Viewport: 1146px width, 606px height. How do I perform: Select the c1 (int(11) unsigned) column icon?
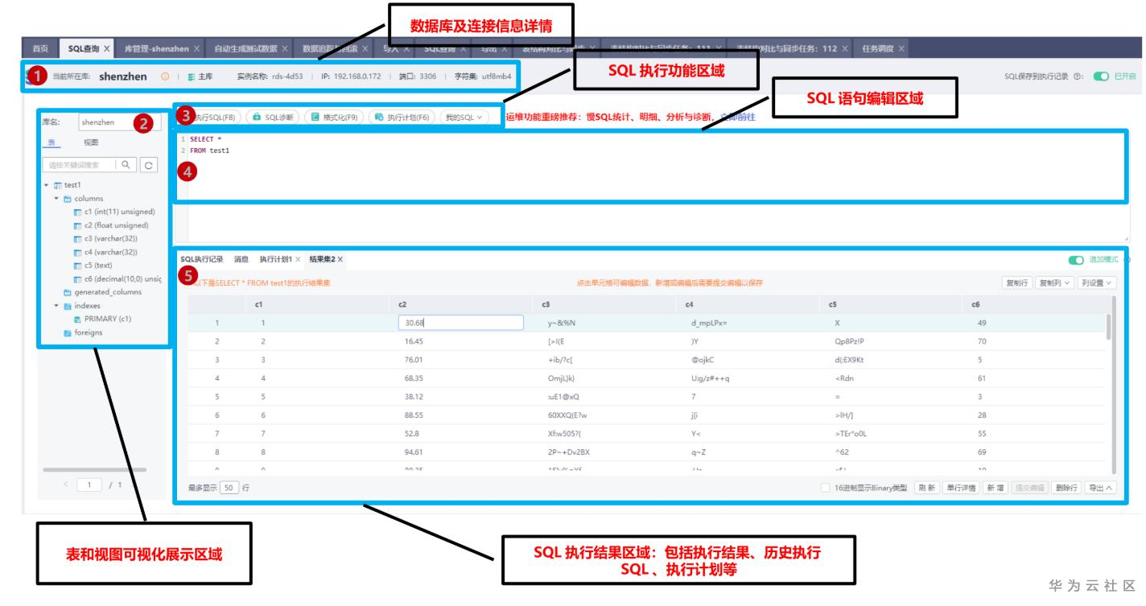77,212
